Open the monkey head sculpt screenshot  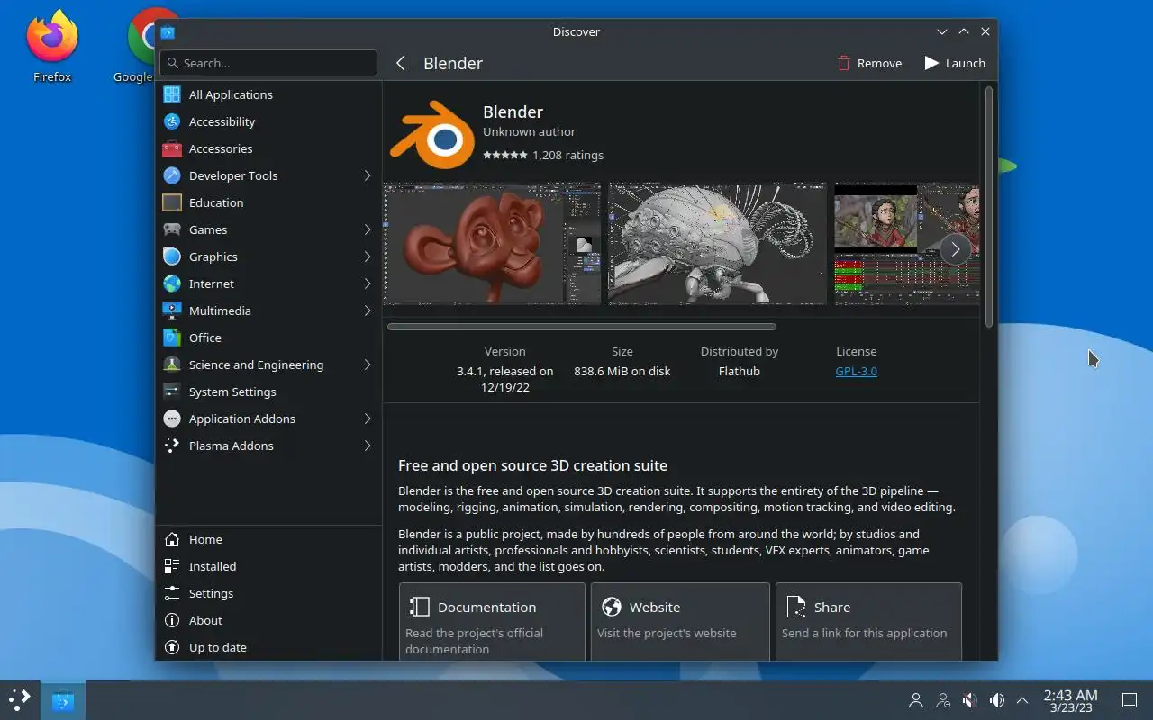(492, 244)
